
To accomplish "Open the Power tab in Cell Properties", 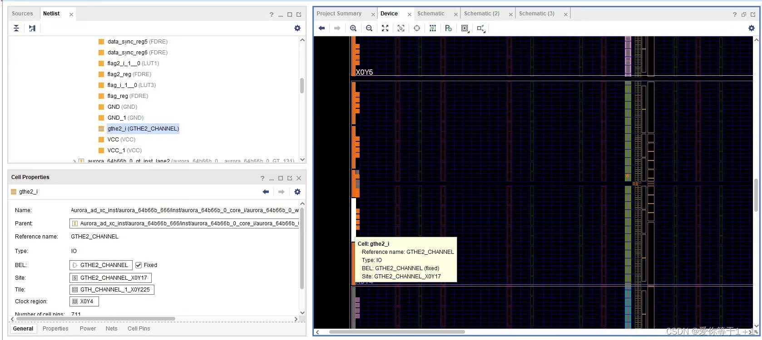I will pos(88,329).
